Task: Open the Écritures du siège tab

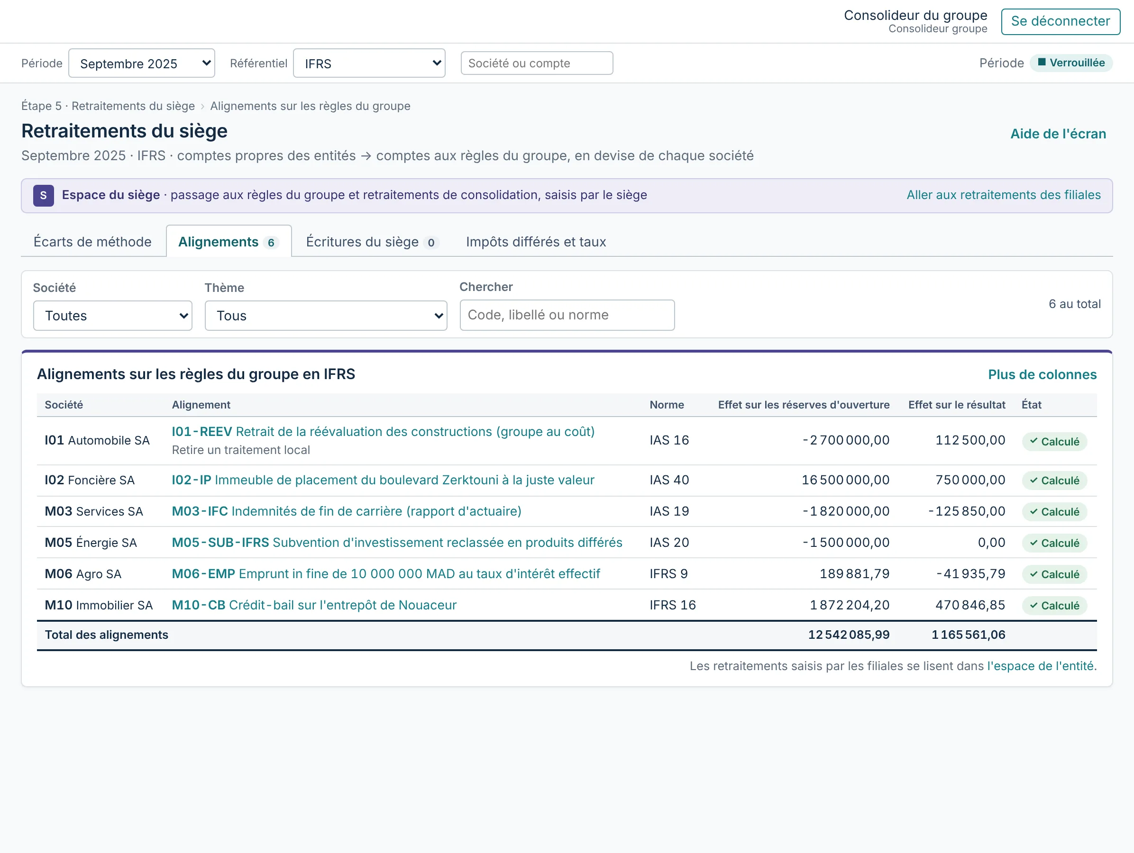Action: pos(372,241)
